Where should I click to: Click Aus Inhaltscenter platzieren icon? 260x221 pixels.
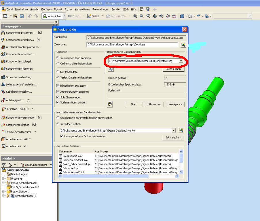pyautogui.click(x=3, y=47)
